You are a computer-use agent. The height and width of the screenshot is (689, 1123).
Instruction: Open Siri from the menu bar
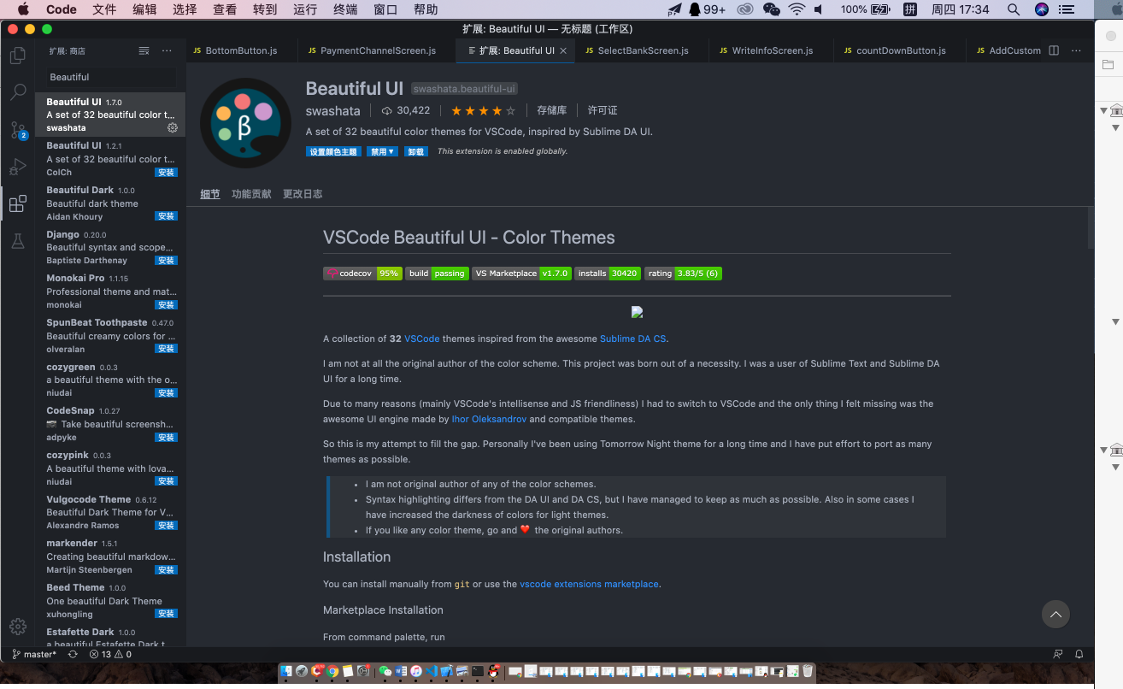pyautogui.click(x=1042, y=9)
